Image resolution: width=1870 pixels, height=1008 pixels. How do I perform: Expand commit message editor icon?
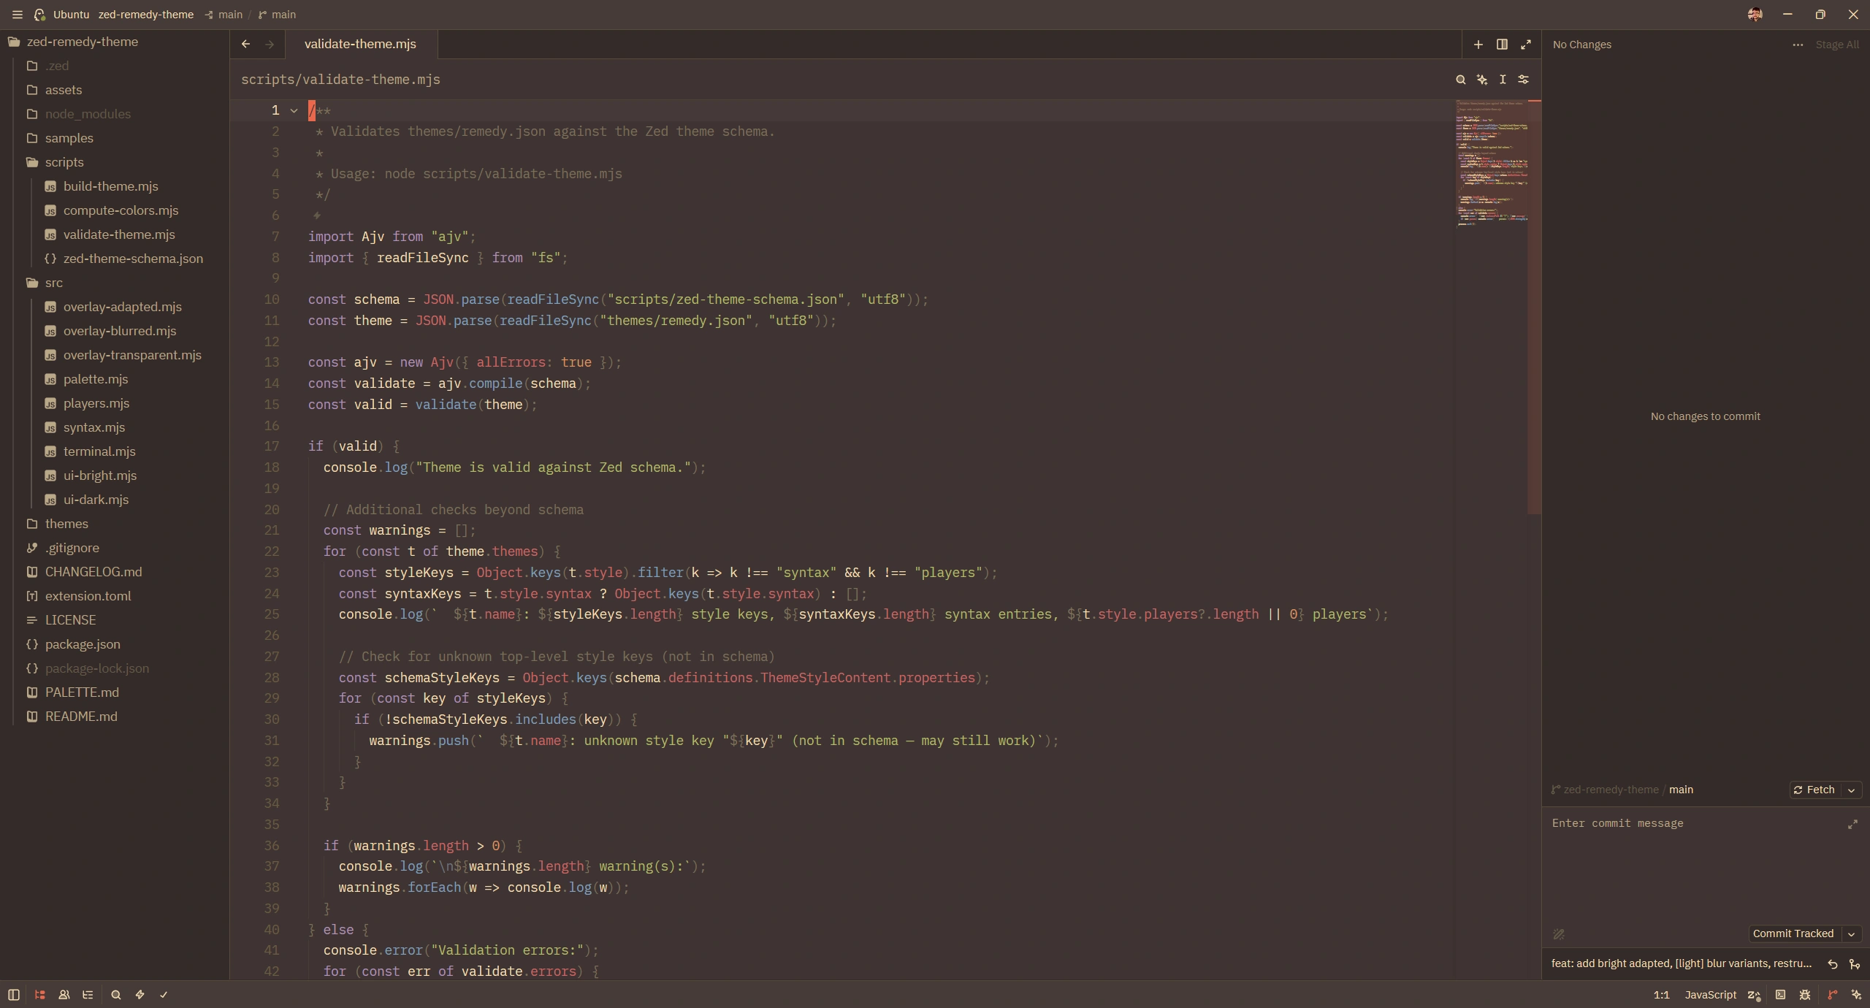tap(1852, 824)
